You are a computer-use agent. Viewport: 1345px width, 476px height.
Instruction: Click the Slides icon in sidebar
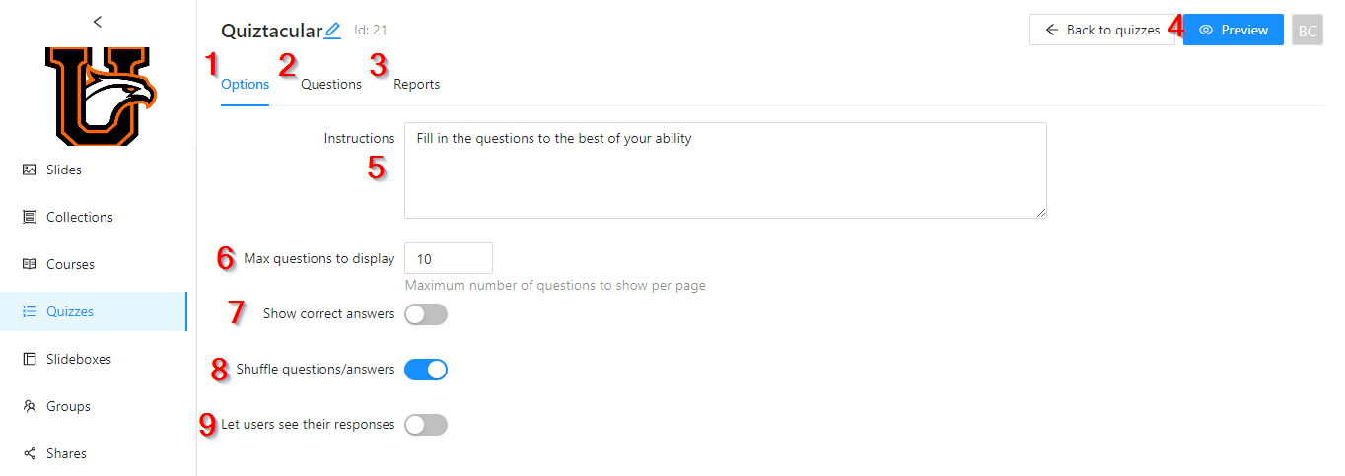click(30, 170)
